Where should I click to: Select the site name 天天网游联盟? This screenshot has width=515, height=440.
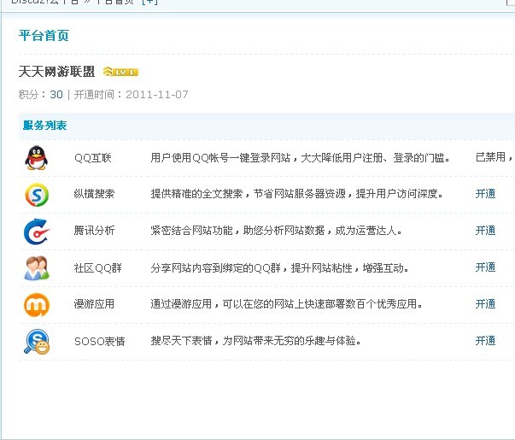pos(57,71)
